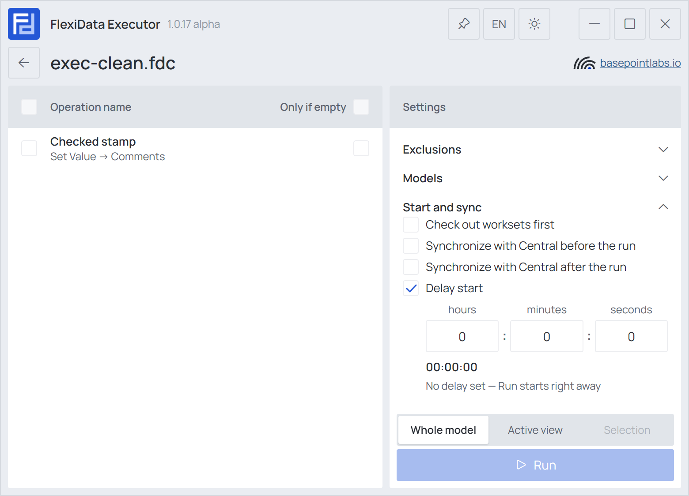This screenshot has height=496, width=689.
Task: Select the Whole model tab
Action: tap(443, 430)
